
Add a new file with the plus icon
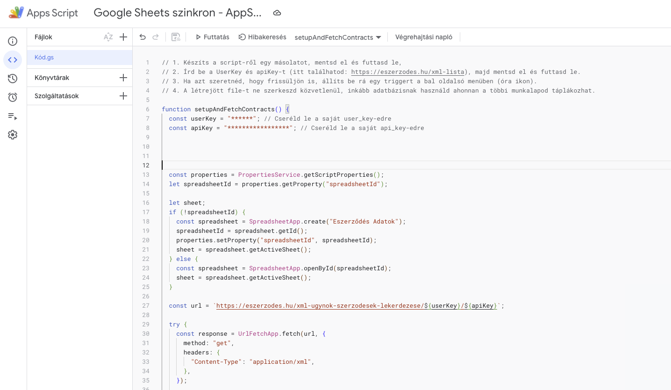(124, 37)
